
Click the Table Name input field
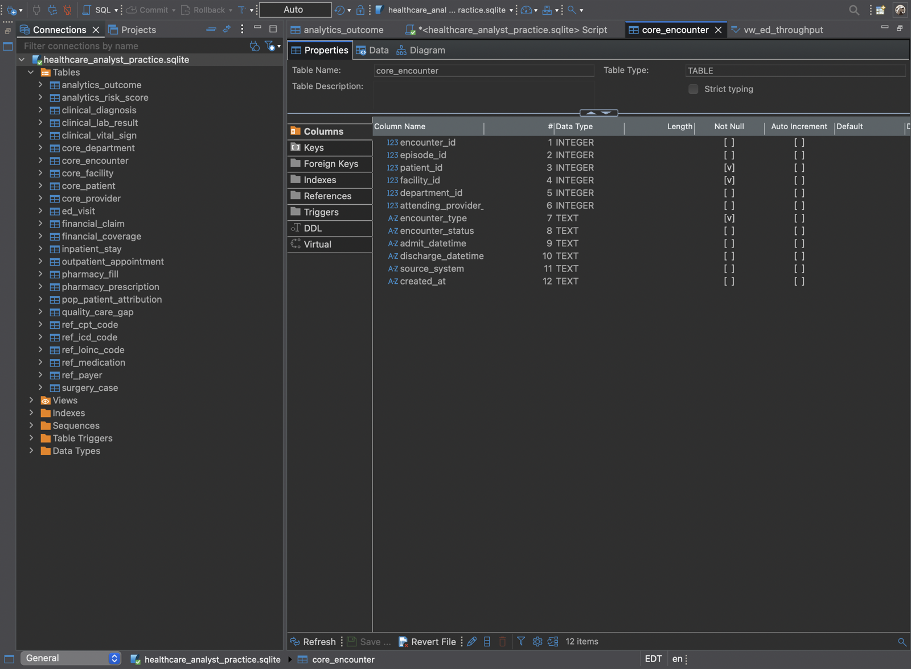483,71
